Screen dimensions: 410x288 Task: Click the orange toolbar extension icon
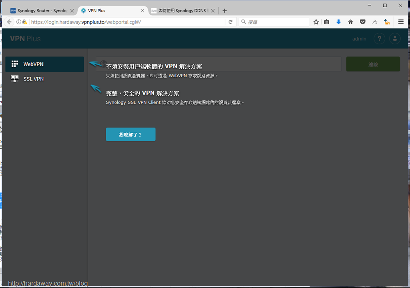[387, 22]
